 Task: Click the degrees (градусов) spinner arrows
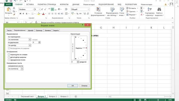(78, 62)
